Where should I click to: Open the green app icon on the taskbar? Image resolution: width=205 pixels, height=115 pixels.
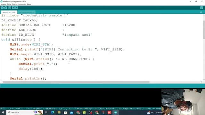coord(84,112)
